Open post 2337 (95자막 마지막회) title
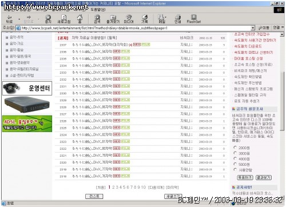Image resolution: width=286 pixels, height=207 pixels. [x=100, y=45]
